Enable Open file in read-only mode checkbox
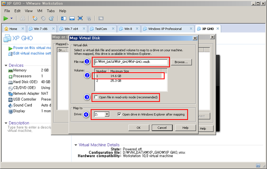Screen dimensions: 267x169 pyautogui.click(x=96, y=97)
